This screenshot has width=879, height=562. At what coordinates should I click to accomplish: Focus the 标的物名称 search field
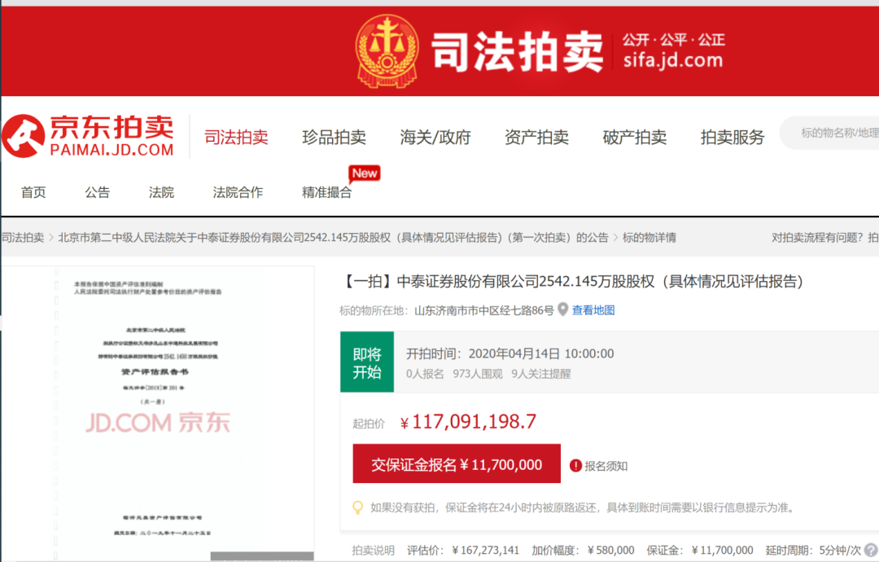829,133
